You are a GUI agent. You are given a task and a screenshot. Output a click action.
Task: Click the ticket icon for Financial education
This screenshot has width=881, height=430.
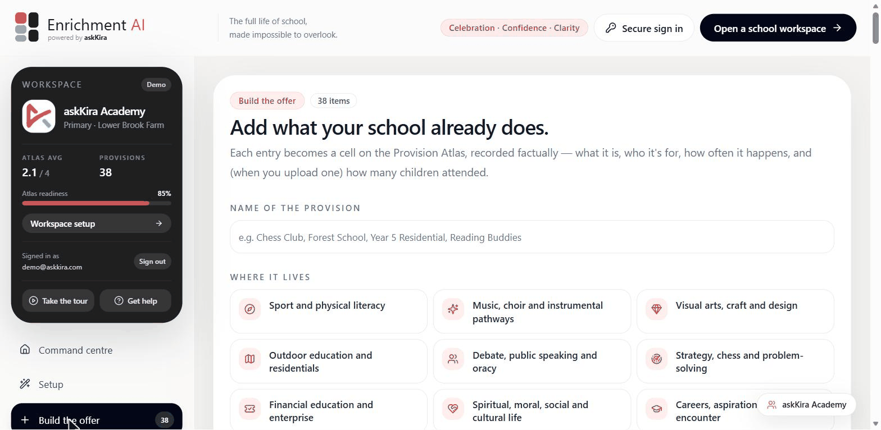click(x=250, y=409)
